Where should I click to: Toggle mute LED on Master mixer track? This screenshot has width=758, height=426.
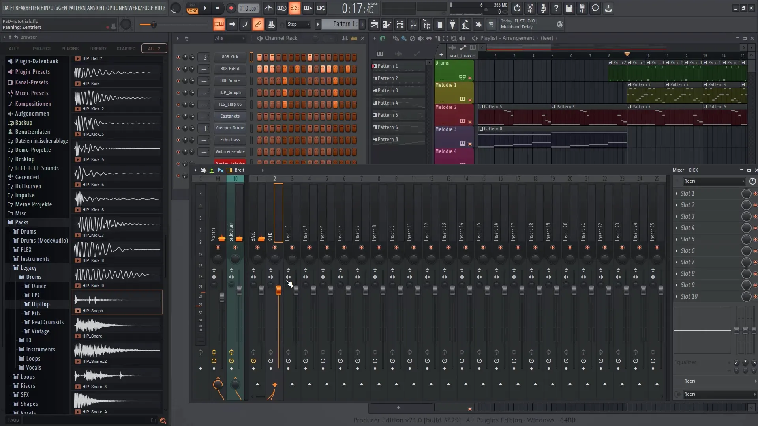coord(218,247)
